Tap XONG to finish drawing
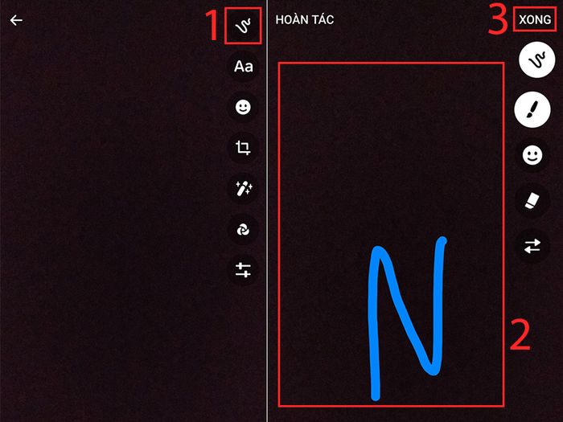This screenshot has height=422, width=563. click(x=535, y=19)
